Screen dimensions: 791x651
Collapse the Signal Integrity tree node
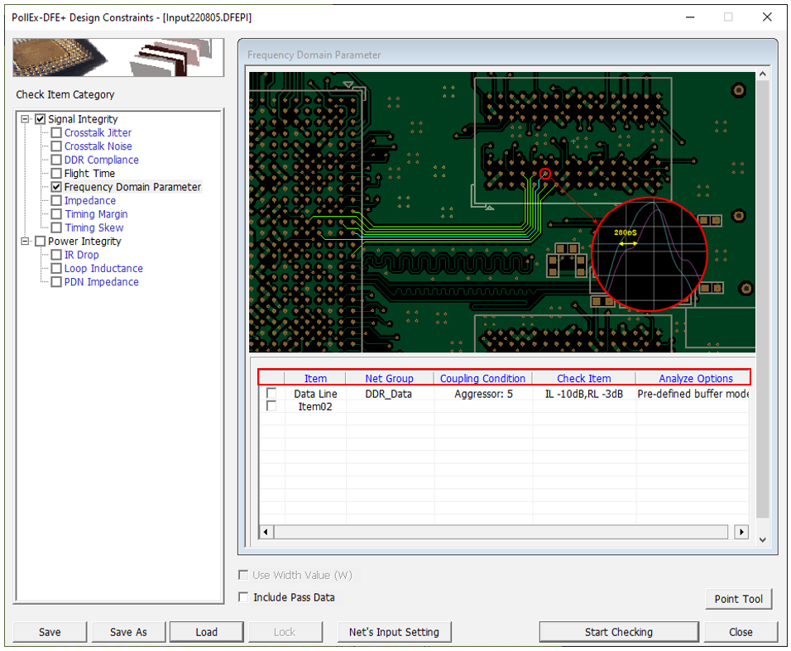coord(26,119)
